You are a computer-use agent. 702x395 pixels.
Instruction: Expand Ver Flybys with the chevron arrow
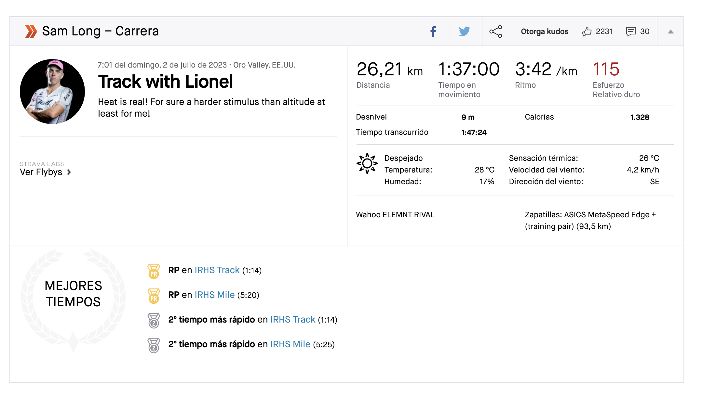pos(69,172)
